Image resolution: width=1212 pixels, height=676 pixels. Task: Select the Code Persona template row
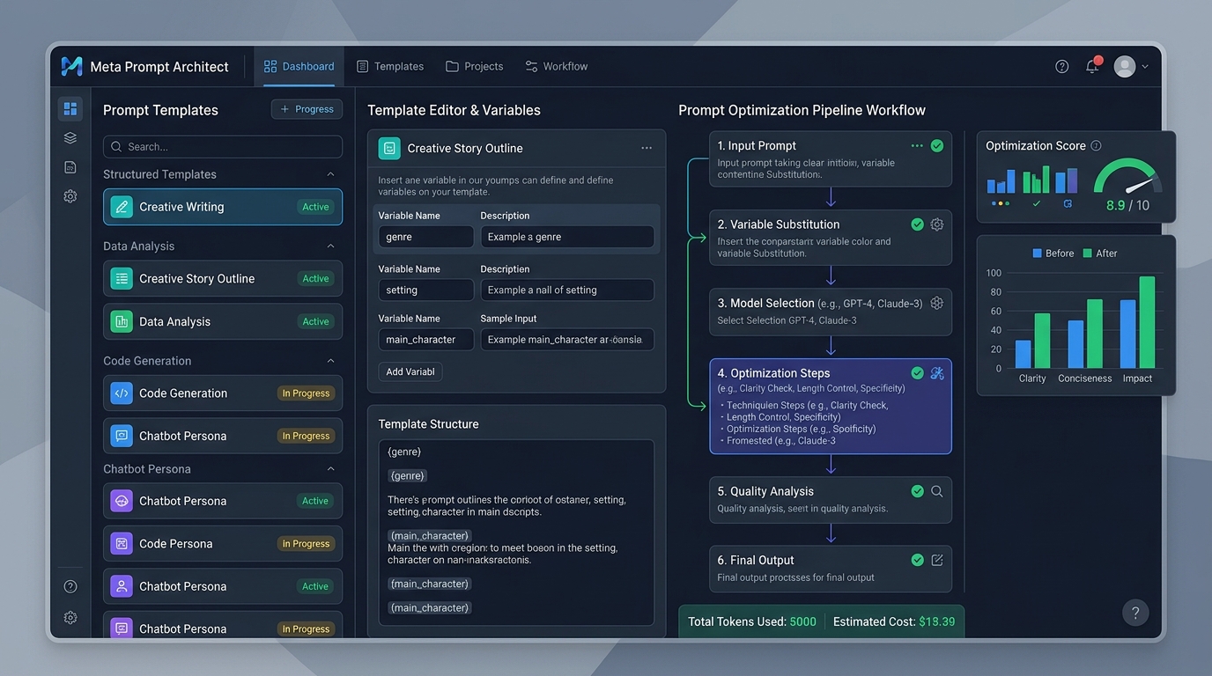coord(223,544)
